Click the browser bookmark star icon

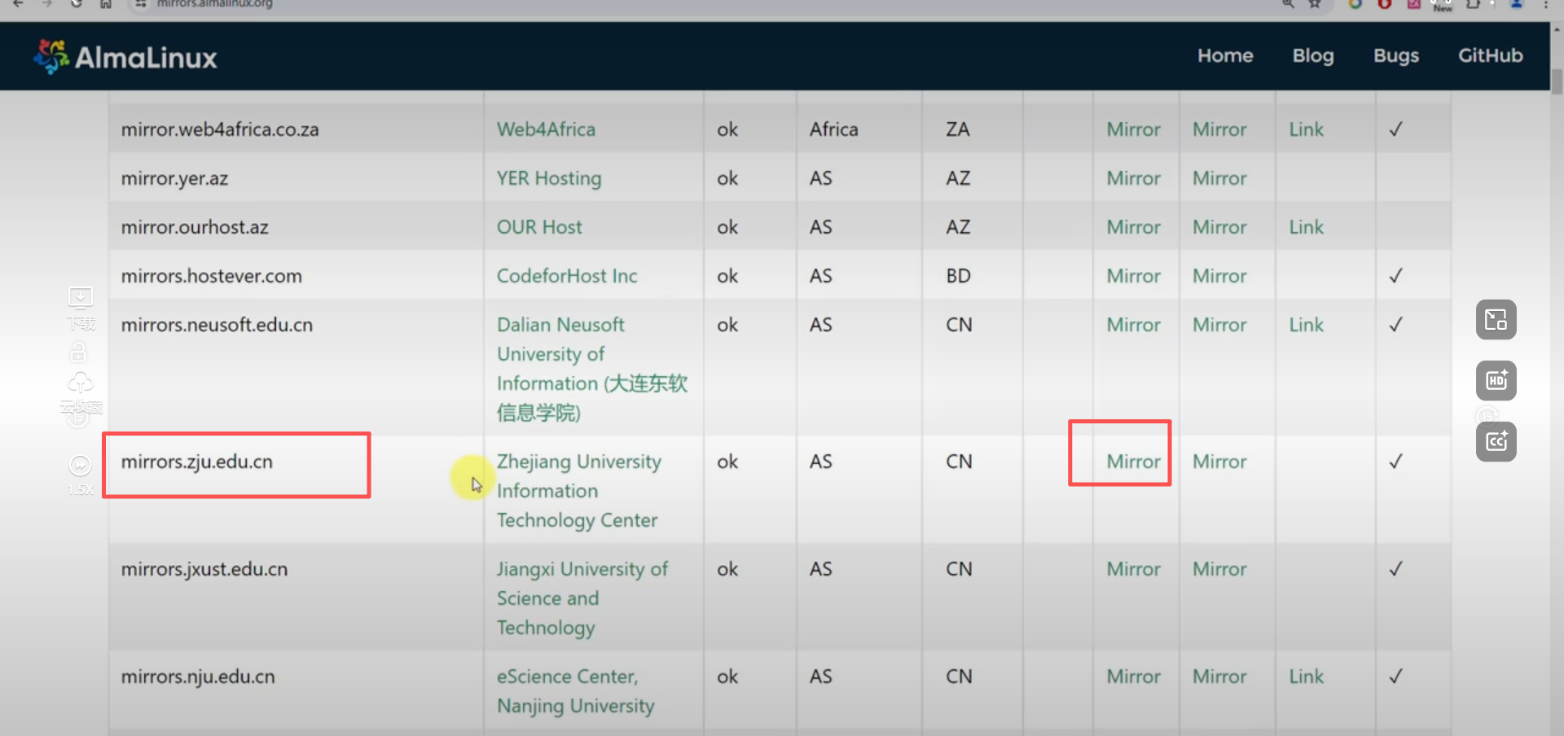coord(1315,4)
